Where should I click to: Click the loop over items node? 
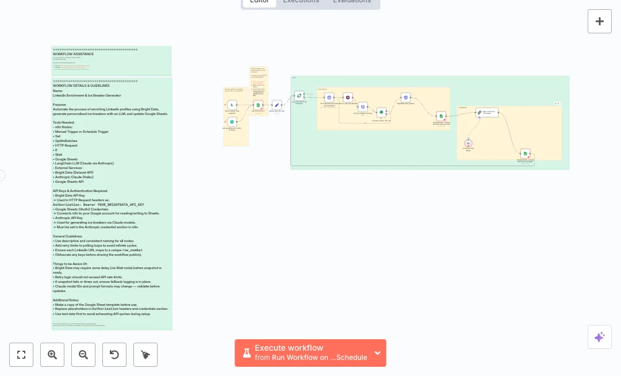pyautogui.click(x=299, y=95)
